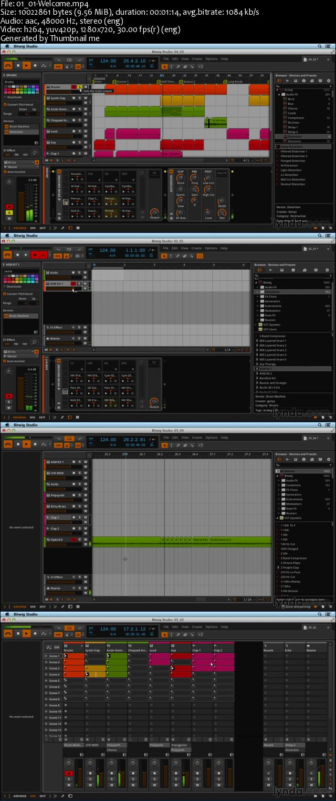Viewport: 336px width, 801px height.
Task: Solo the Synth Clap track in 04_03 arranger
Action: 79,98
